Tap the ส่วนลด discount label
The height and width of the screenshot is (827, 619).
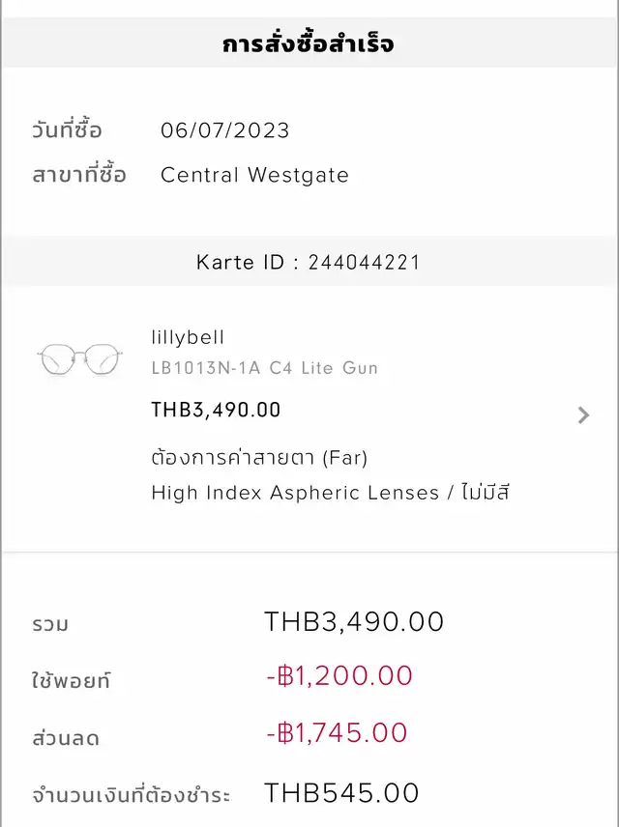pyautogui.click(x=66, y=737)
